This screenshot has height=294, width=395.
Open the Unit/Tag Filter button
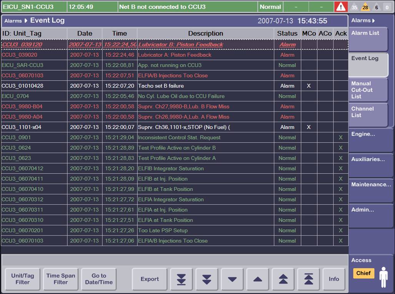pos(23,279)
